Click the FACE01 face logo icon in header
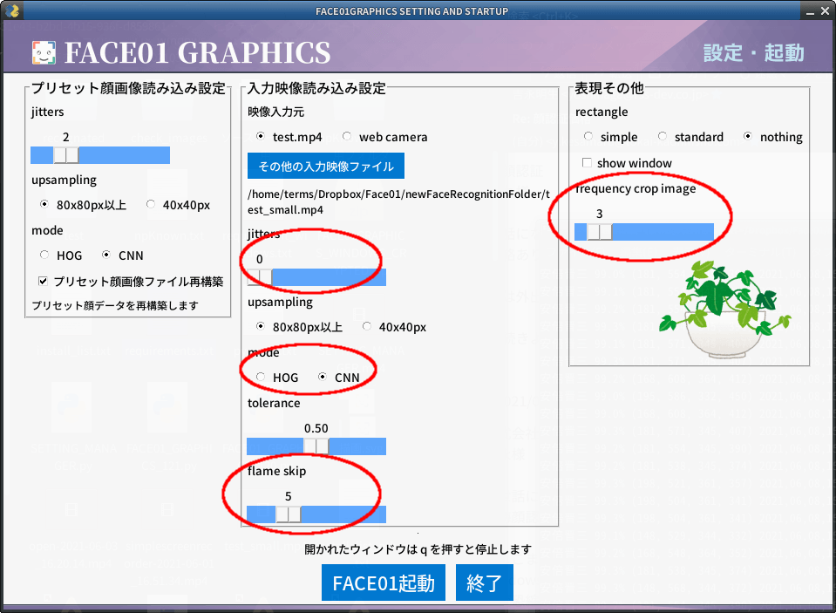 [x=44, y=53]
